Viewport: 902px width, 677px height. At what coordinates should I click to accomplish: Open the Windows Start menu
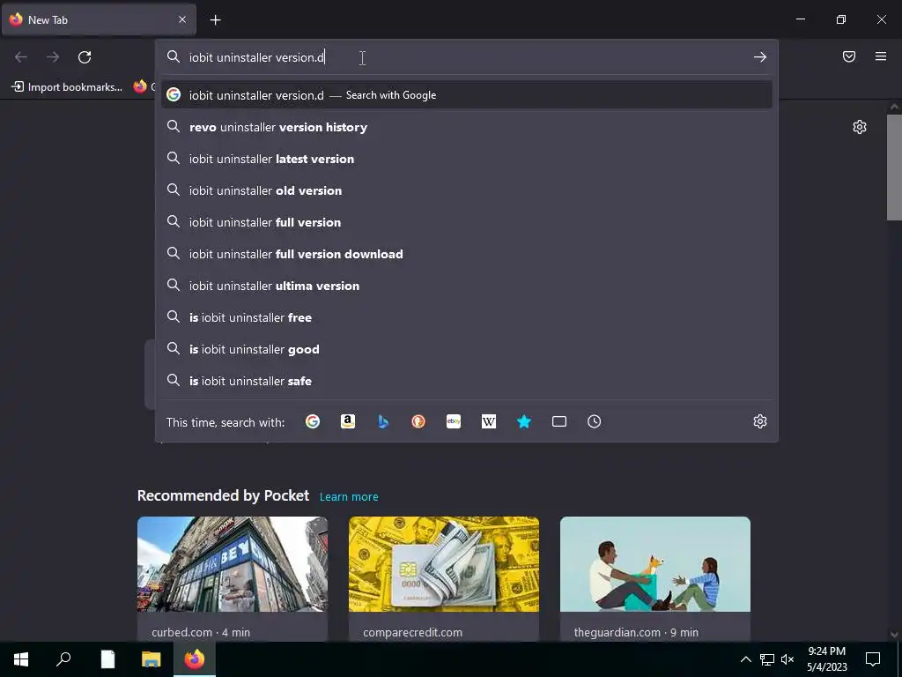coord(21,659)
